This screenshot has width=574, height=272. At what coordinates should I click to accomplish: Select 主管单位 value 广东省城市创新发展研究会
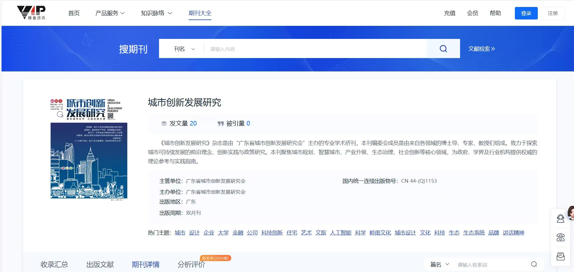(216, 181)
